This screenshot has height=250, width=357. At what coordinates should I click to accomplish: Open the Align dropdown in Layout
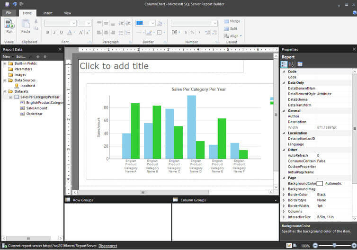pos(232,36)
